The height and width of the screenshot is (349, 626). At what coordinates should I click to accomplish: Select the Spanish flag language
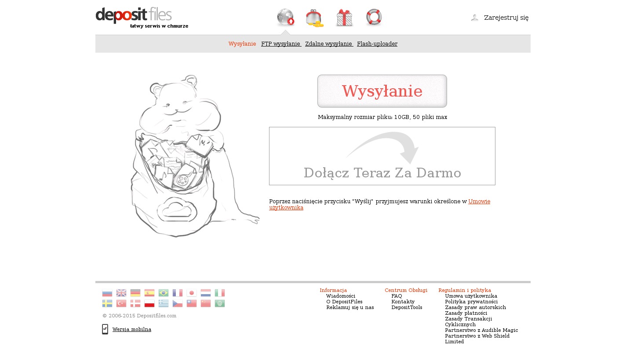click(149, 293)
